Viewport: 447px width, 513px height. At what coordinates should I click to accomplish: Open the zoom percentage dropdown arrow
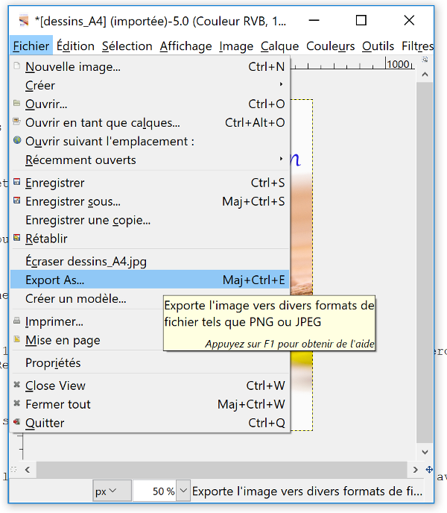[183, 491]
